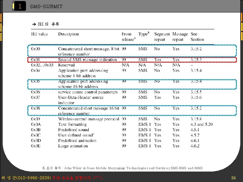Click the red footer notice text
The height and width of the screenshot is (182, 243).
[x=77, y=178]
